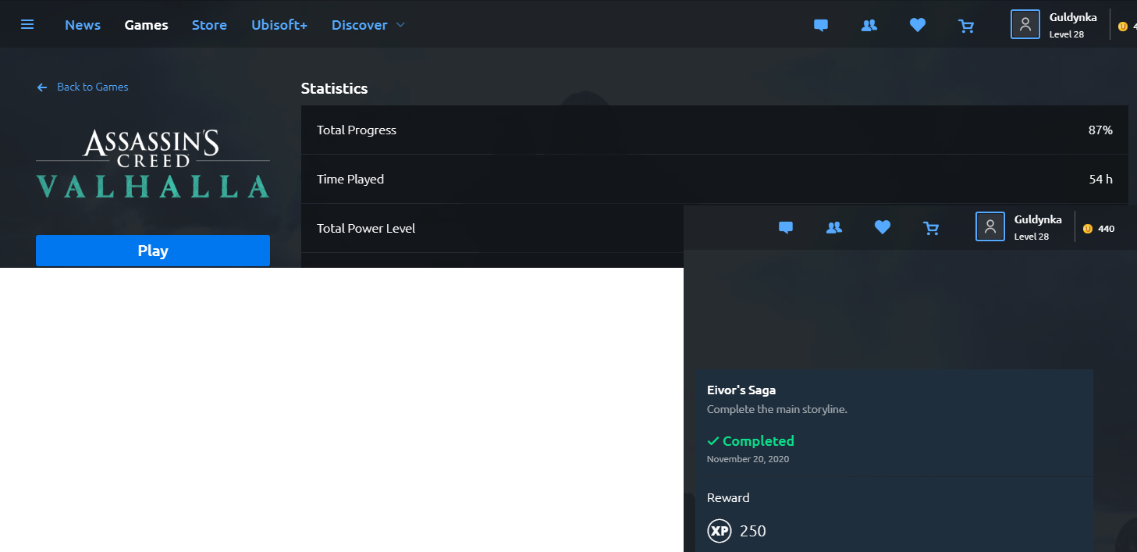Open the Ubisoft+ tab

coord(279,25)
